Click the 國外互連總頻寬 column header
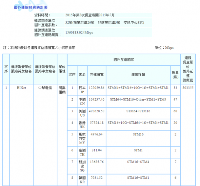200x186 pixels. tap(188, 69)
